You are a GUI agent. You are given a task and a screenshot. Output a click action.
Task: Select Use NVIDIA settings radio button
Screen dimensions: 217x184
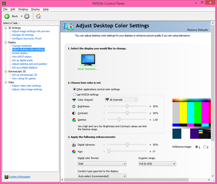click(75, 94)
